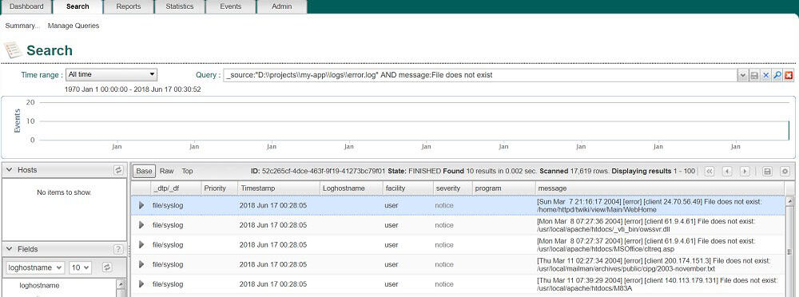Expand the row mentioning owssvr.dll
This screenshot has width=799, height=297.
click(x=141, y=224)
